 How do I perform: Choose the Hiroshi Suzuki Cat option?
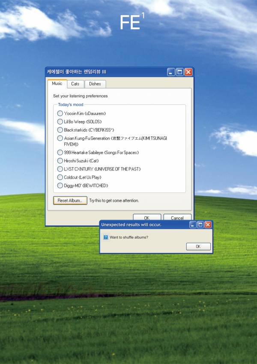pyautogui.click(x=60, y=161)
